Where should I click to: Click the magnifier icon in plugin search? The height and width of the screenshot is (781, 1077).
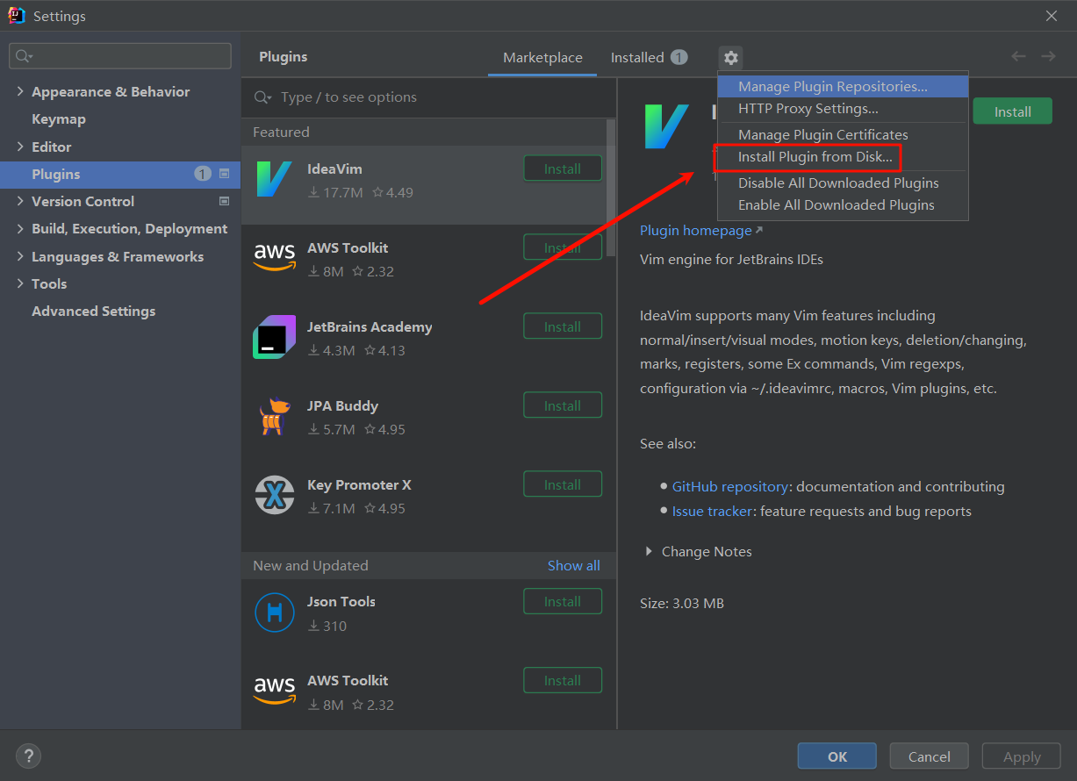tap(262, 97)
